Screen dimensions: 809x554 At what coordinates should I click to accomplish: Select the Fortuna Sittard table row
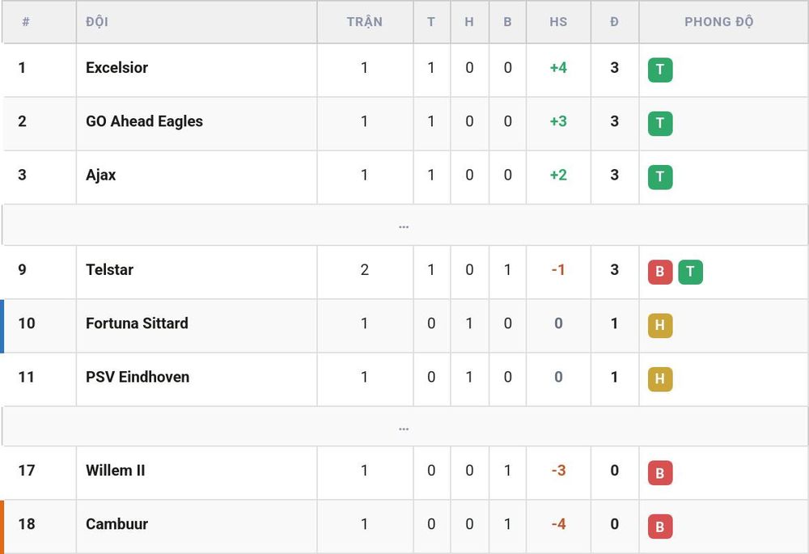tap(404, 326)
